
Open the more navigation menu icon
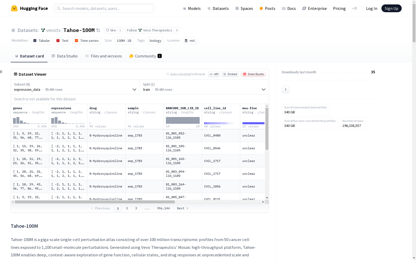pyautogui.click(x=354, y=8)
